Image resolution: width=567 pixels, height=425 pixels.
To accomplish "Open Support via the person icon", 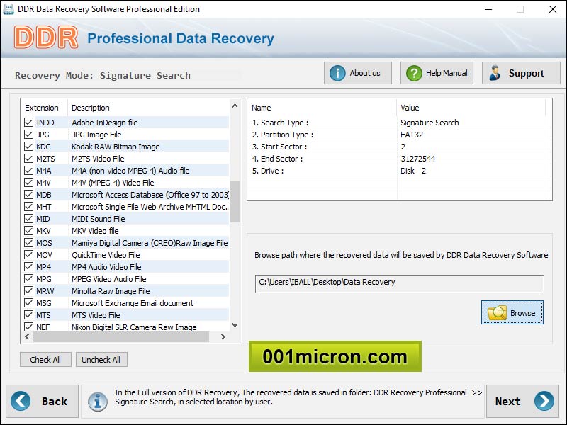I will pos(494,72).
